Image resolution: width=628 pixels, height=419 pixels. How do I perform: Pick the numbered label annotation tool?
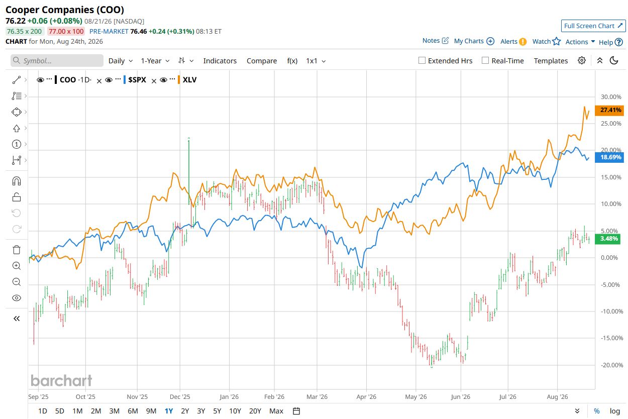click(x=16, y=144)
